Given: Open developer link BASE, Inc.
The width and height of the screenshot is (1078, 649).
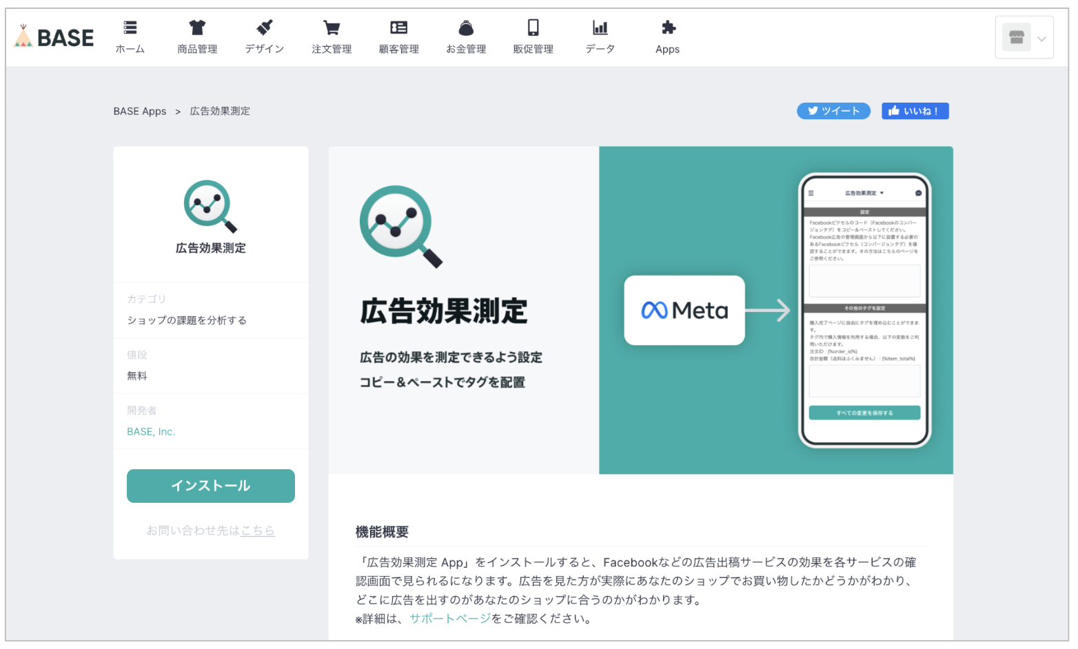Looking at the screenshot, I should tap(151, 431).
